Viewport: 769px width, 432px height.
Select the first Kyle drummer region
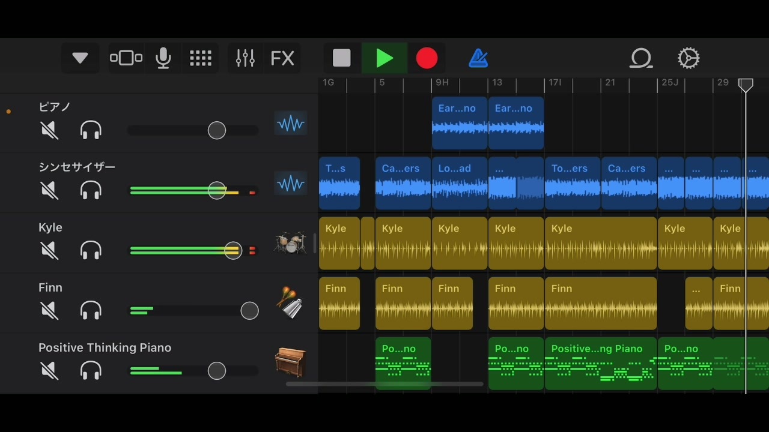(339, 243)
